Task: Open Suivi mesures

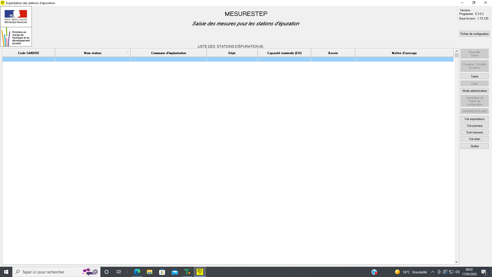Action: [x=474, y=132]
